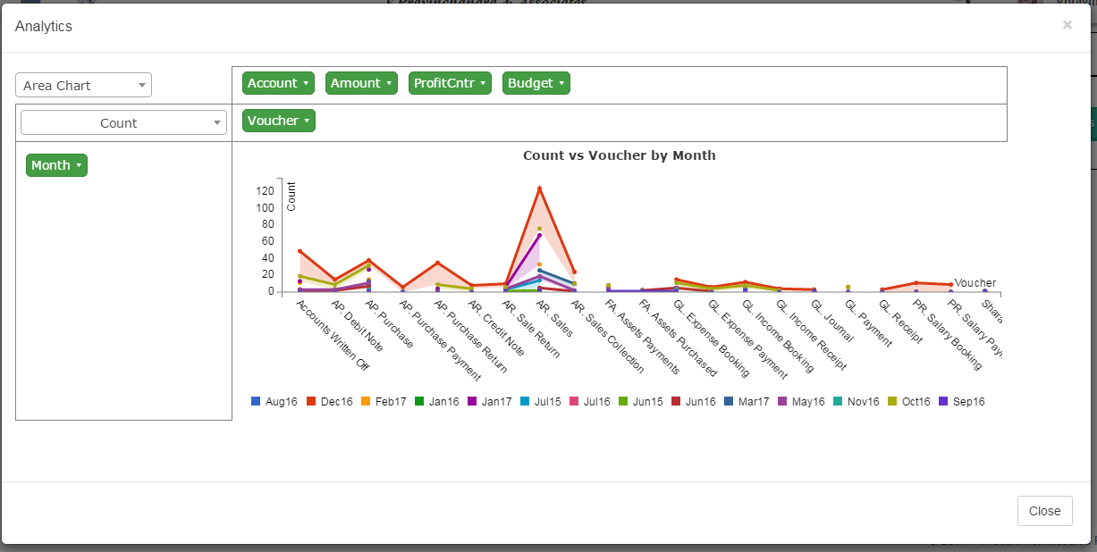
Task: Click the Close button in the footer
Action: tap(1043, 511)
